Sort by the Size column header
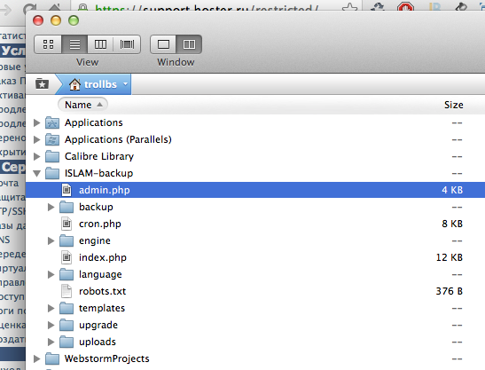 tap(453, 105)
